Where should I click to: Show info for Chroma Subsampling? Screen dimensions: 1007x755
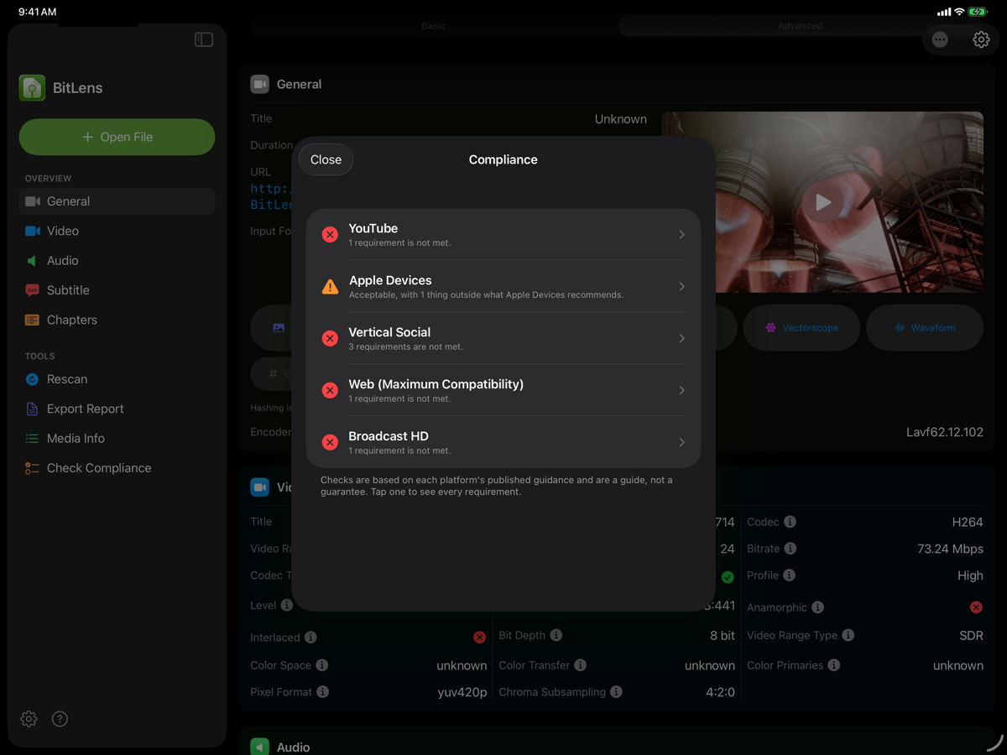point(617,692)
